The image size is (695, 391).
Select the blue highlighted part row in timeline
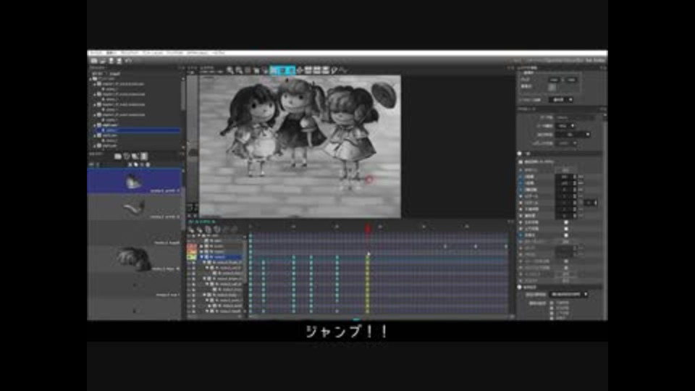coord(221,256)
